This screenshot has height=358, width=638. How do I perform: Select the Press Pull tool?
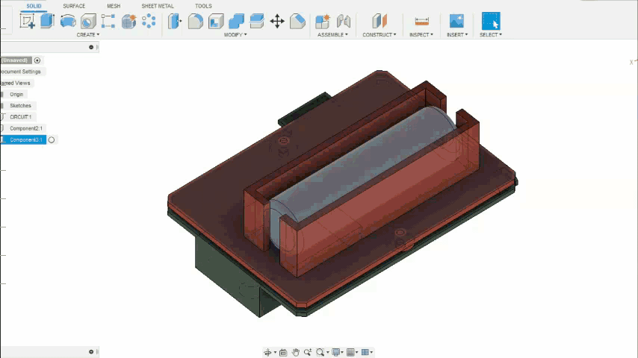coord(175,21)
